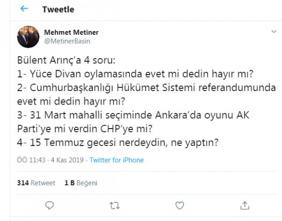This screenshot has width=282, height=221.
Task: Click the Tweetle header title
Action: [x=58, y=9]
